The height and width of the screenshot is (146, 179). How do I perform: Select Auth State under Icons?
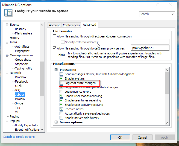pyautogui.click(x=22, y=46)
